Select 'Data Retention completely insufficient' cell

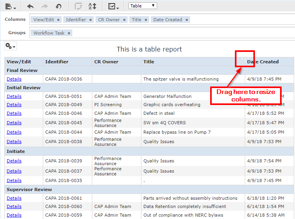[193, 206]
